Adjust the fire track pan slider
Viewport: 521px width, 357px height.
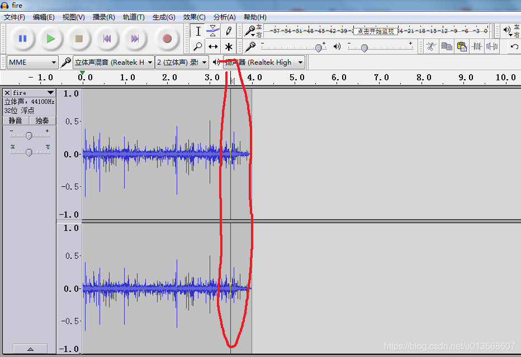29,152
